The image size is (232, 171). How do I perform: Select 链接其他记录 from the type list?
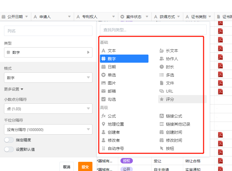tap(178, 124)
